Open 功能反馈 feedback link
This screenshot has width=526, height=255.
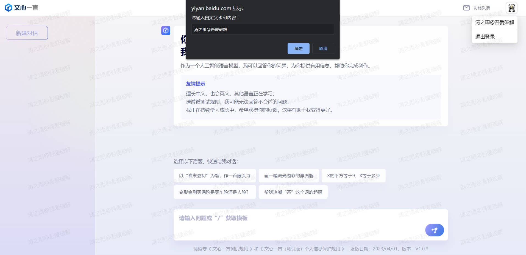pyautogui.click(x=482, y=8)
